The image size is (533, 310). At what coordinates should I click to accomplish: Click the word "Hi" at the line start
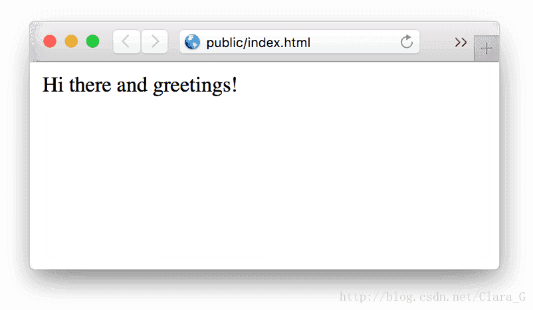[x=53, y=84]
